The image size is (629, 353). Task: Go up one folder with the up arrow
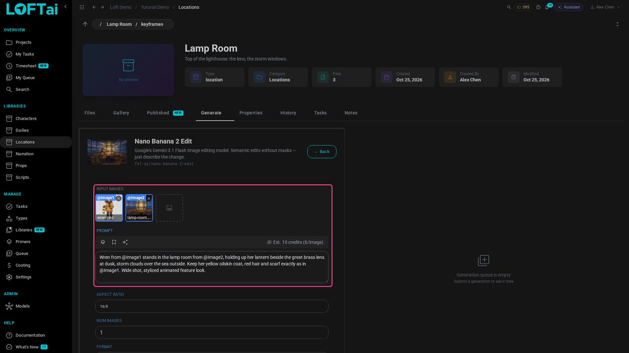tap(85, 24)
